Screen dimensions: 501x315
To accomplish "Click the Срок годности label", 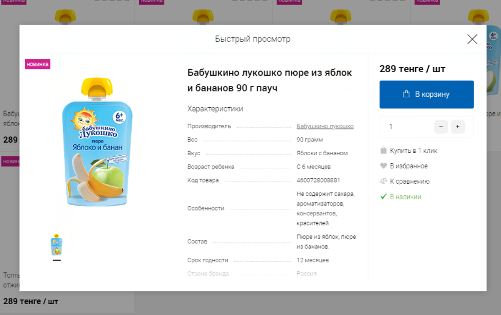I will 208,260.
